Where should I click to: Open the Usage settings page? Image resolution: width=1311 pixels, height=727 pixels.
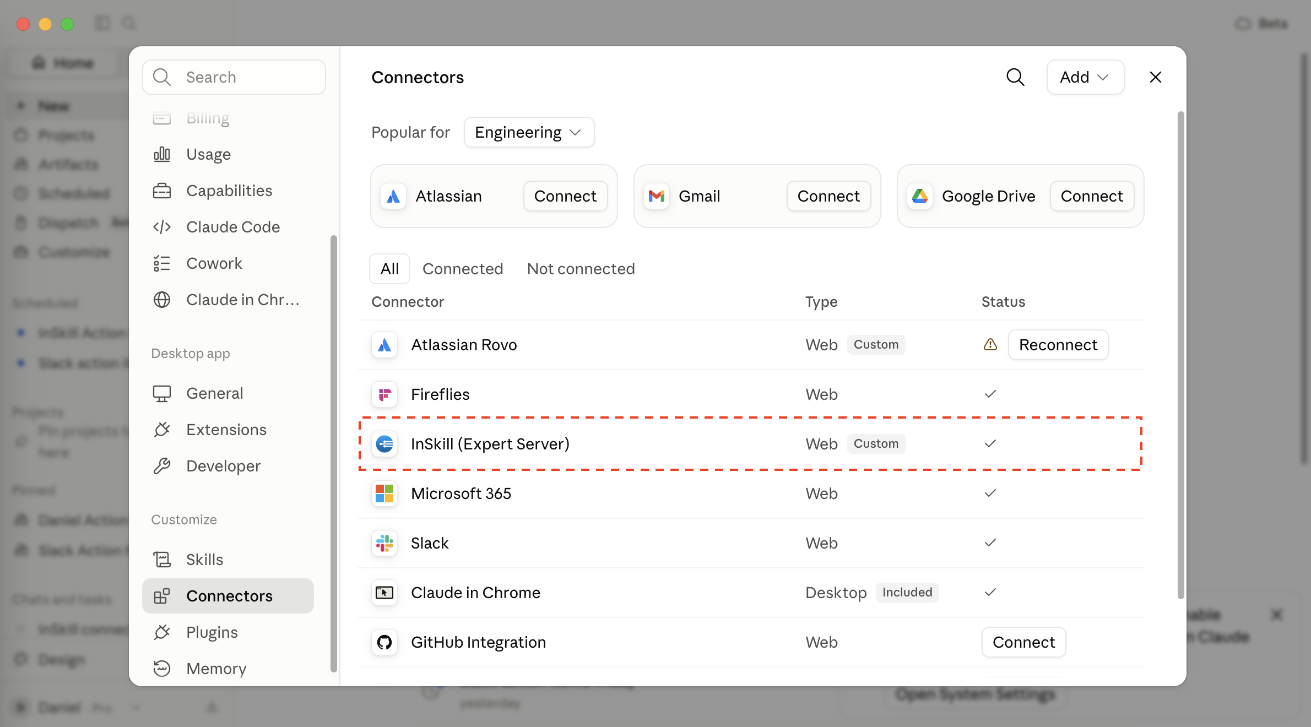[x=228, y=154]
